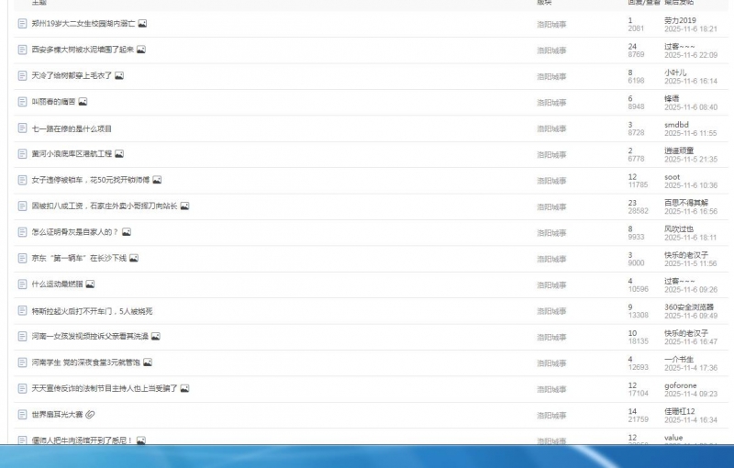
Task: Click username soot in last post column
Action: tap(672, 176)
